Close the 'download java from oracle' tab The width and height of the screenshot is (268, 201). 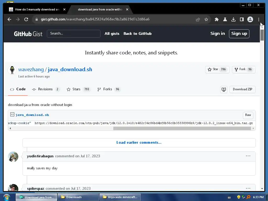127,9
